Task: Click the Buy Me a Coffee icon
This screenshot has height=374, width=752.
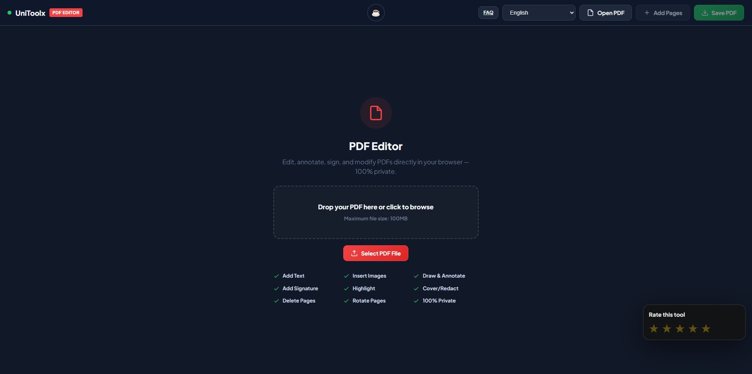Action: [x=376, y=12]
